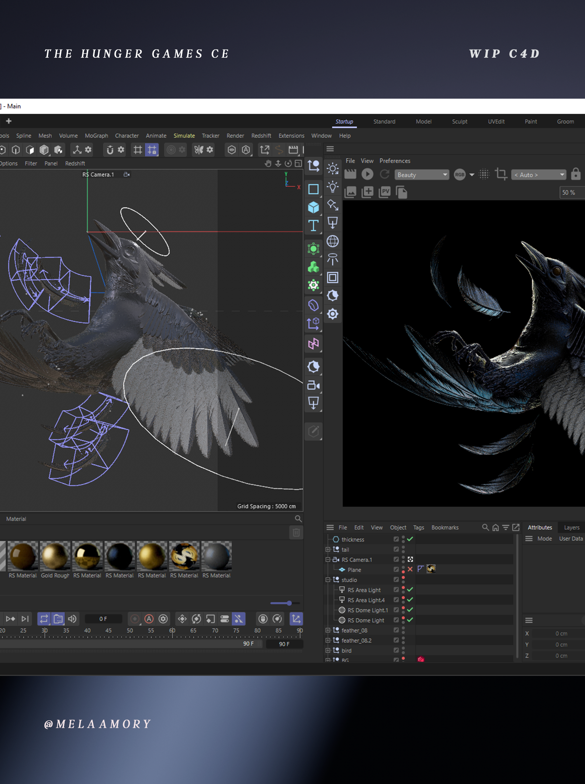
Task: Expand the feather_08.2 object
Action: click(328, 640)
